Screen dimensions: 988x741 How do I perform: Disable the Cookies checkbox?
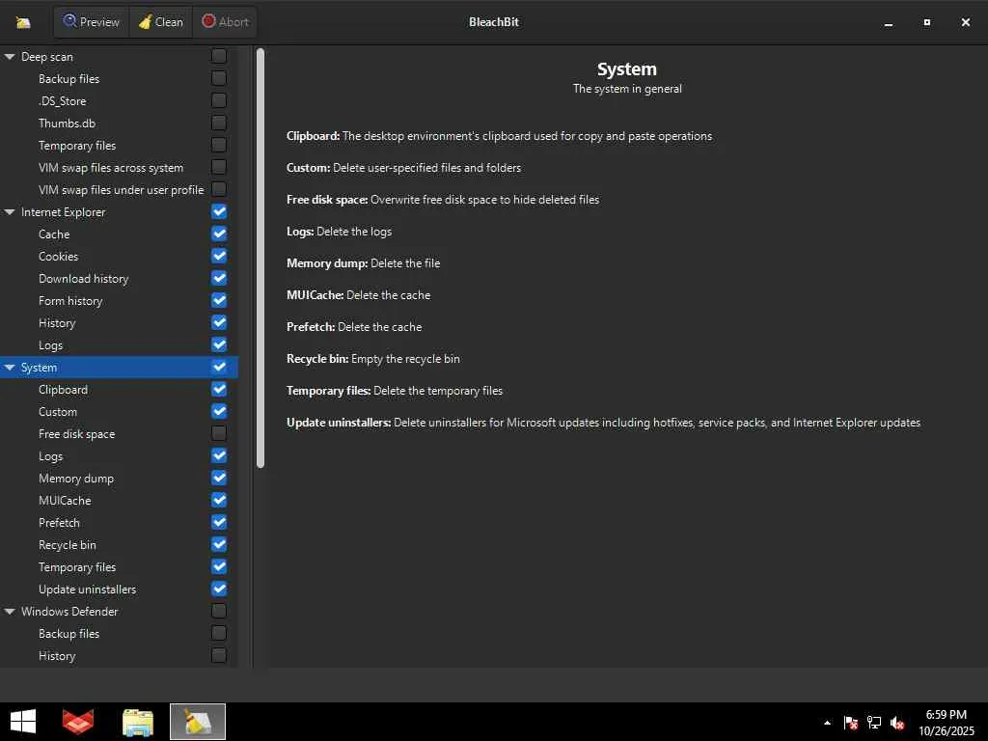tap(219, 256)
